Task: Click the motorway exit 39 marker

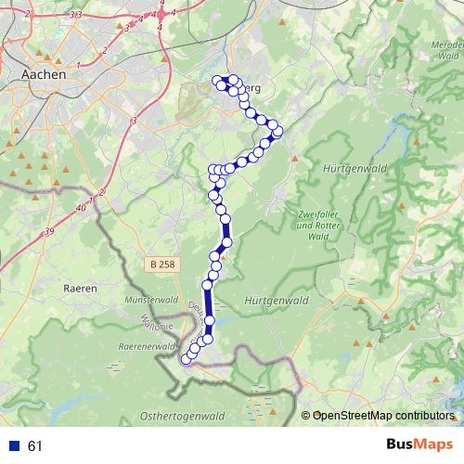Action: (x=49, y=231)
